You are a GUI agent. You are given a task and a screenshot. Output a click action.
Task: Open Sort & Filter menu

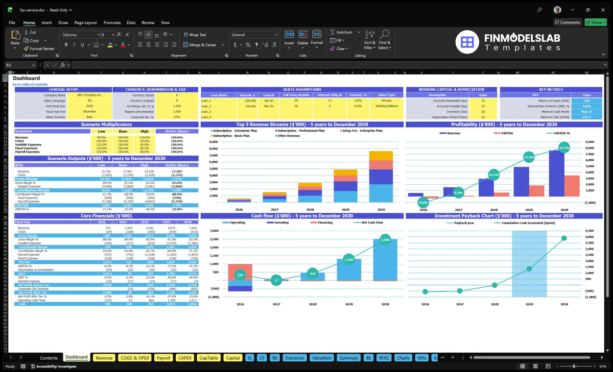click(x=370, y=40)
